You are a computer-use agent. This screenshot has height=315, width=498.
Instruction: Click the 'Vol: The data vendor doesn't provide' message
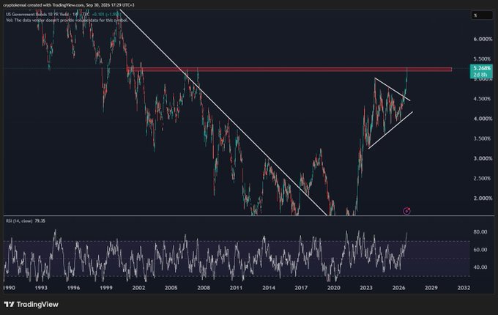(x=67, y=20)
